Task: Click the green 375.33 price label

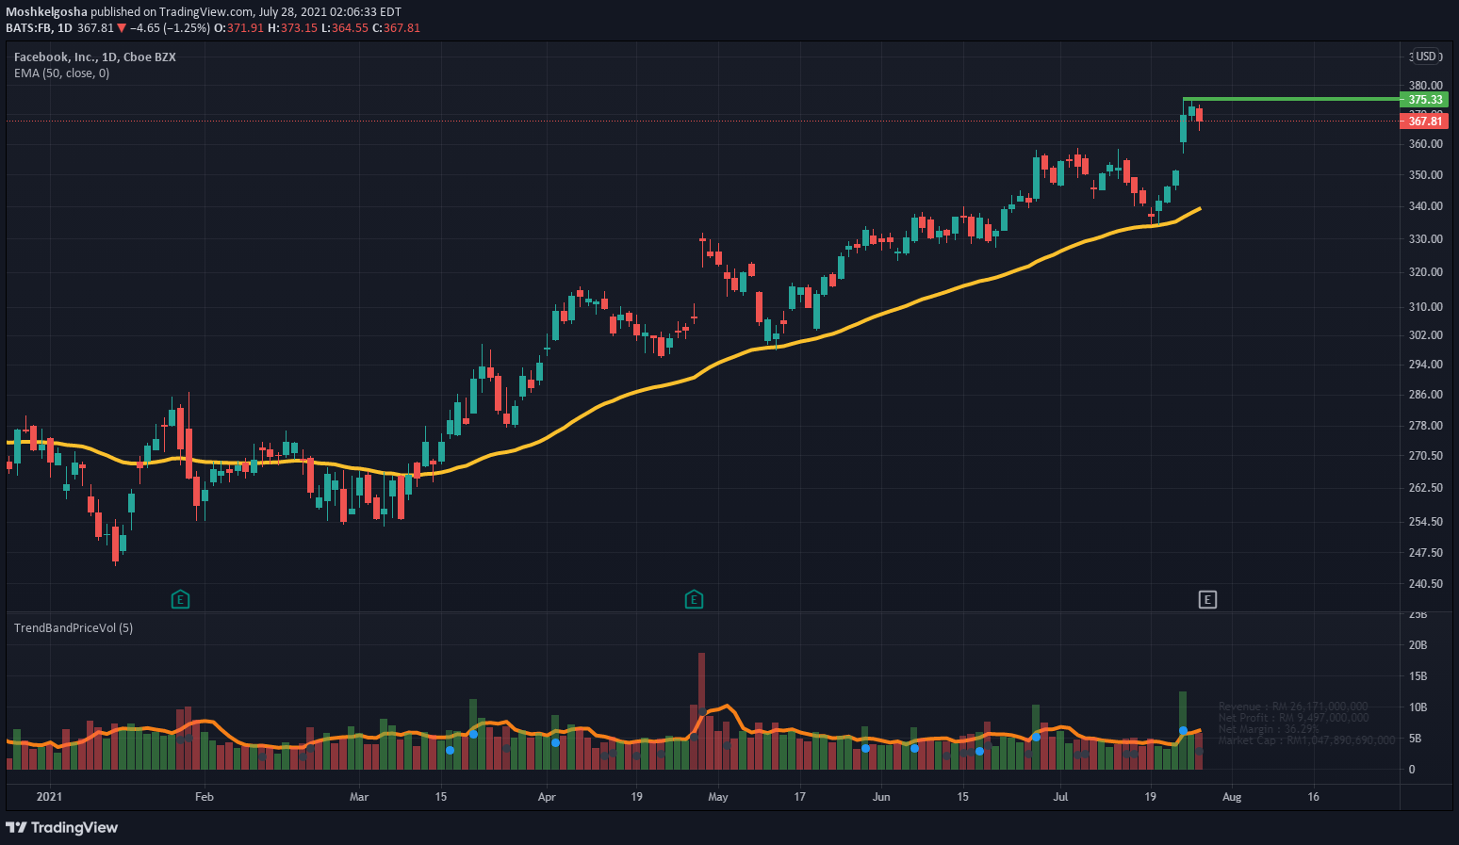Action: point(1425,99)
